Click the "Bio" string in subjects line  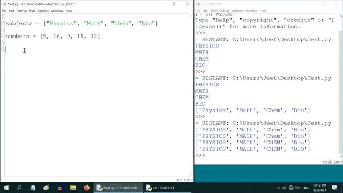[x=146, y=24]
